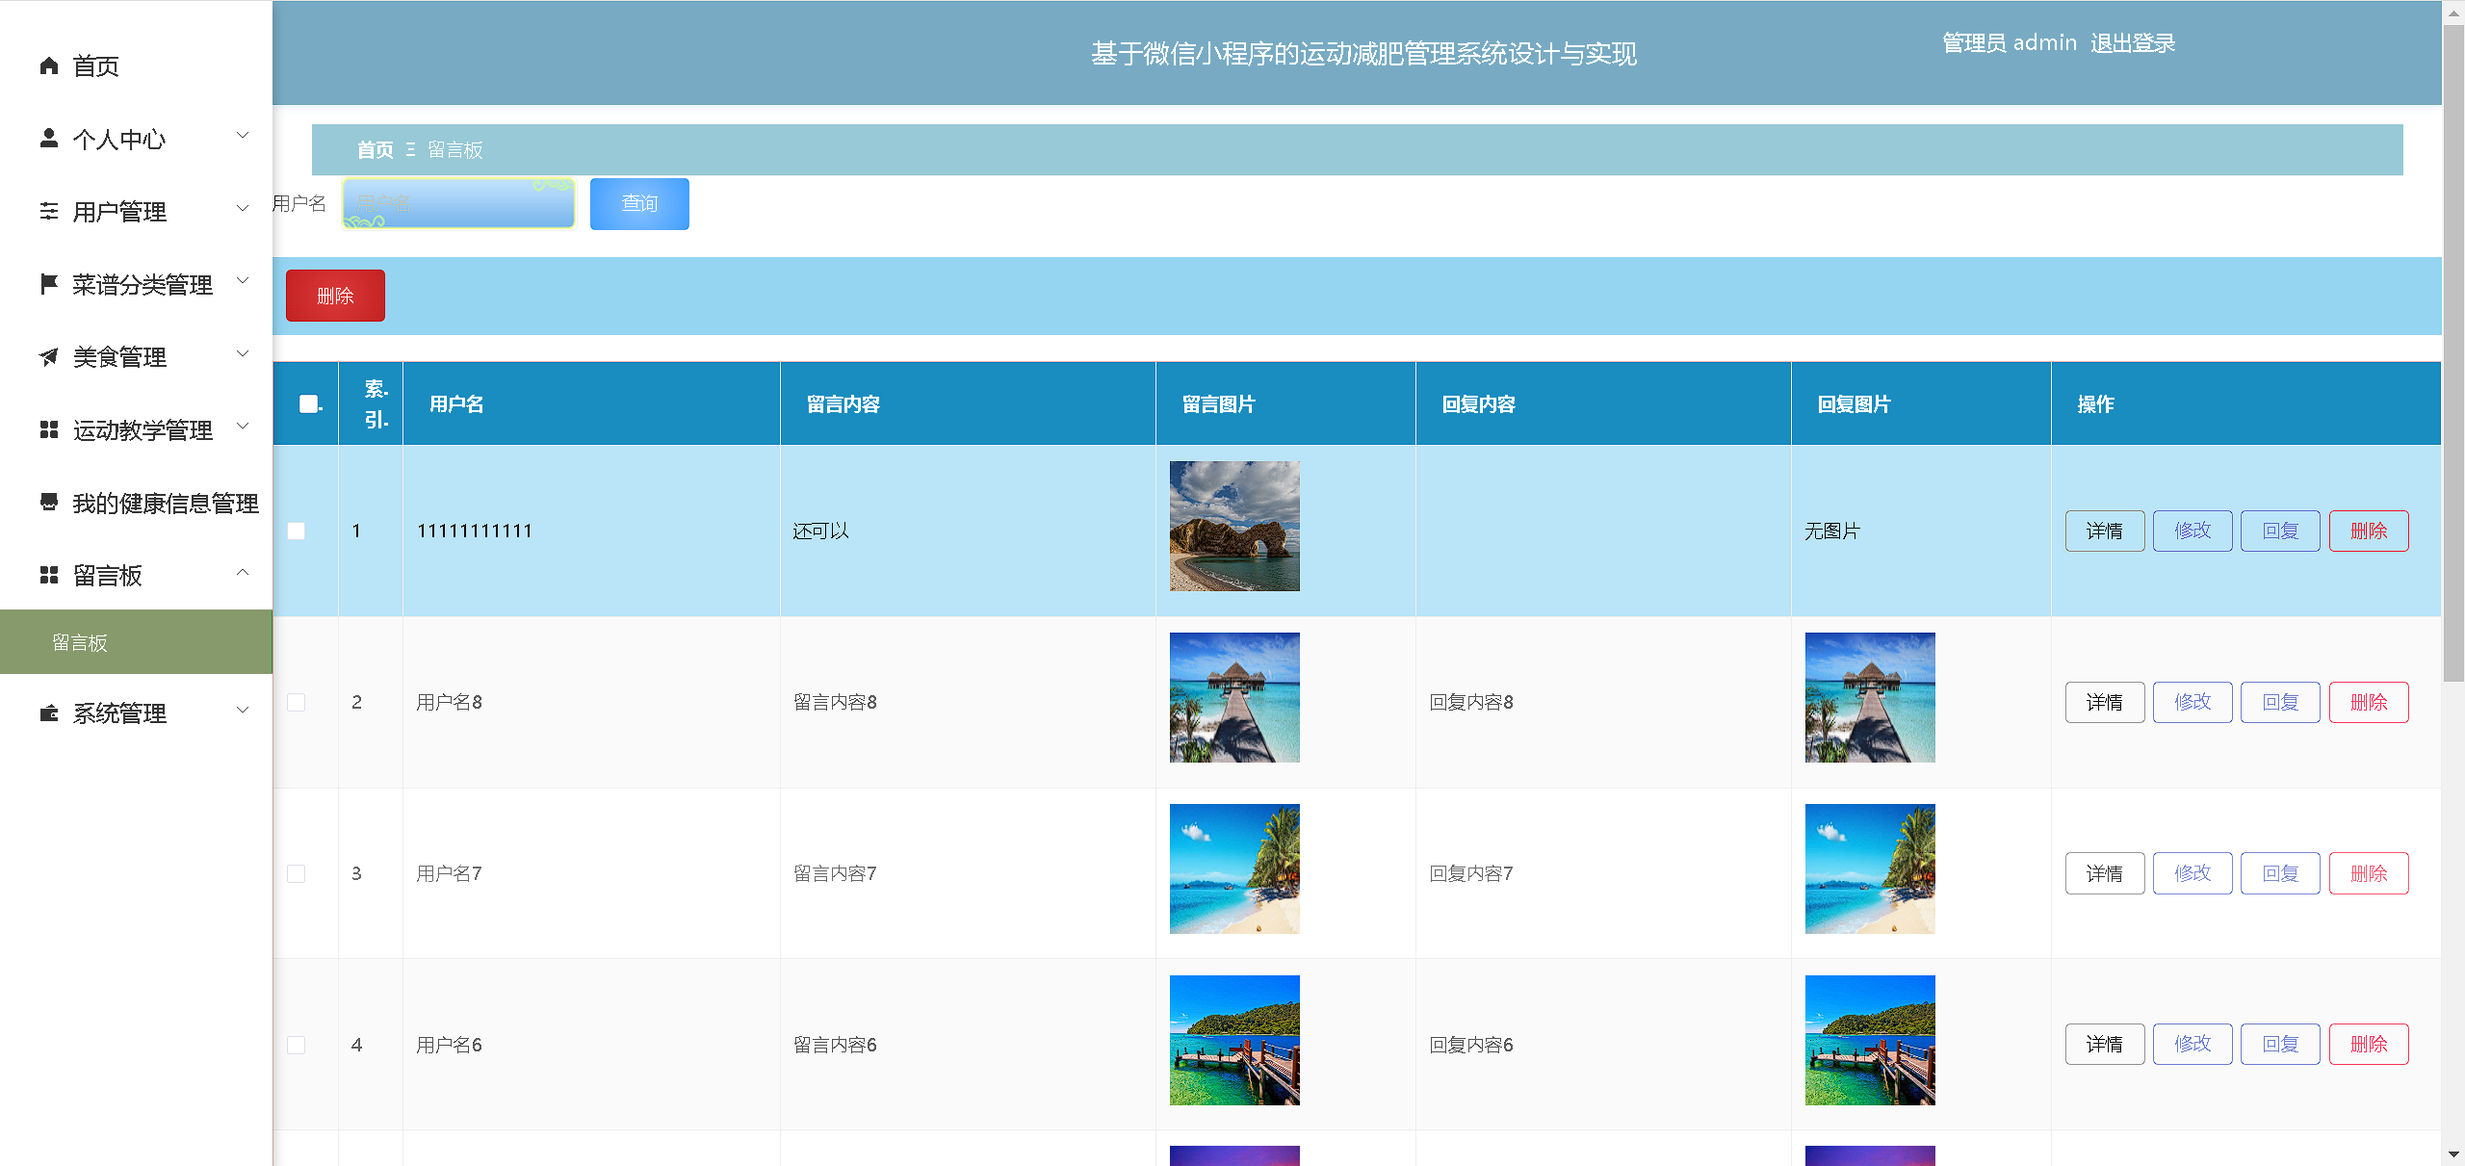Open 留言图片 thumbnail for 用户名7
Screen dimensions: 2465x1166
pyautogui.click(x=1234, y=868)
